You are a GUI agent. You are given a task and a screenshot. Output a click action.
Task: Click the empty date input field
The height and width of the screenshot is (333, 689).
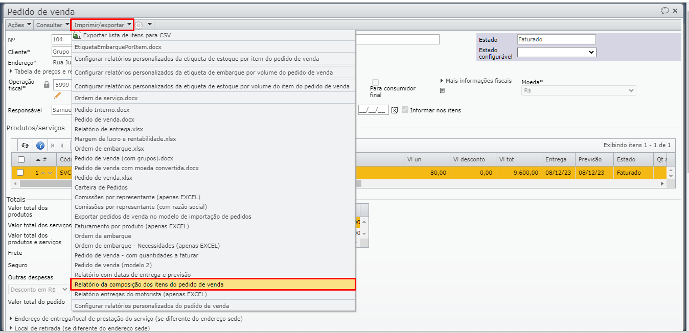[374, 110]
